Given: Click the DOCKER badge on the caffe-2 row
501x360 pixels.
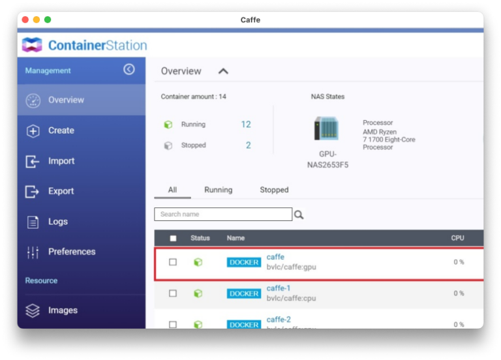Looking at the screenshot, I should click(244, 324).
